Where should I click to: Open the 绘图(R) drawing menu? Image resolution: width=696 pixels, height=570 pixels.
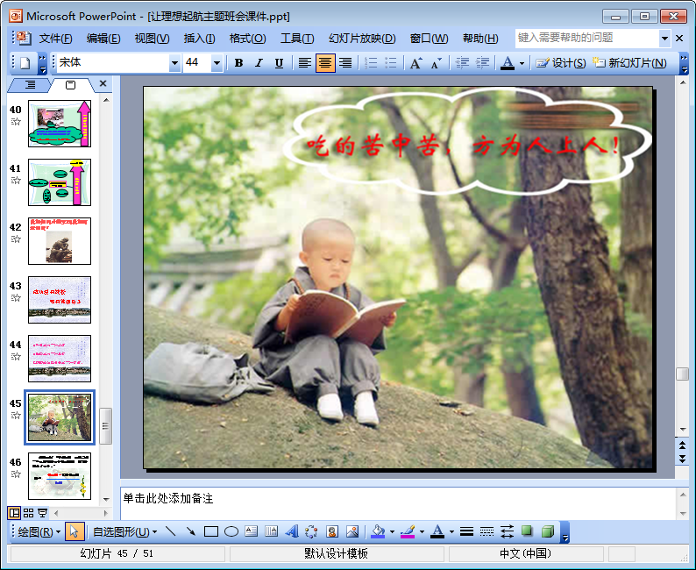pos(39,531)
